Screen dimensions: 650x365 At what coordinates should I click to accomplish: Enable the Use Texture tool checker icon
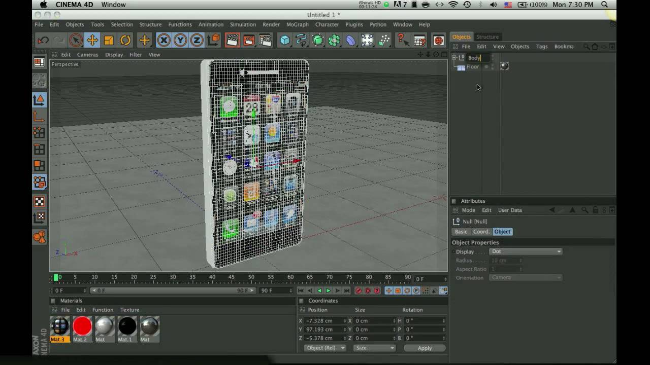point(39,202)
